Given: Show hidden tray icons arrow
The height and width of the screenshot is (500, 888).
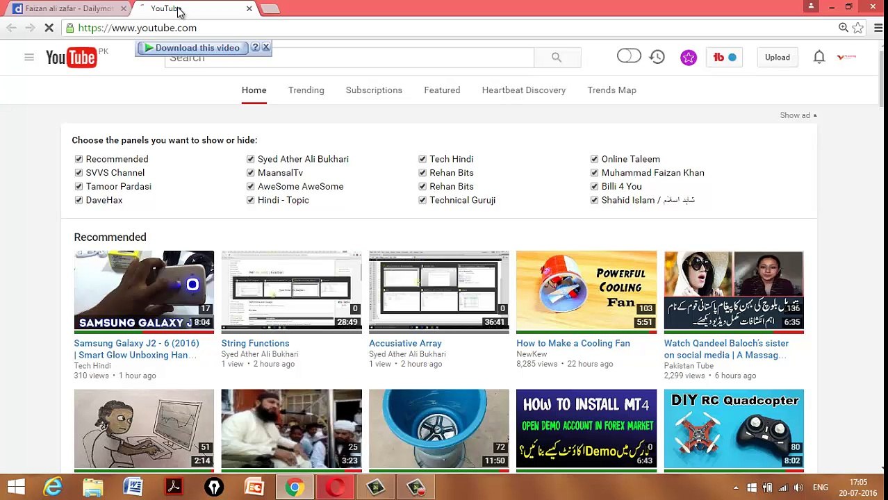Looking at the screenshot, I should (736, 487).
